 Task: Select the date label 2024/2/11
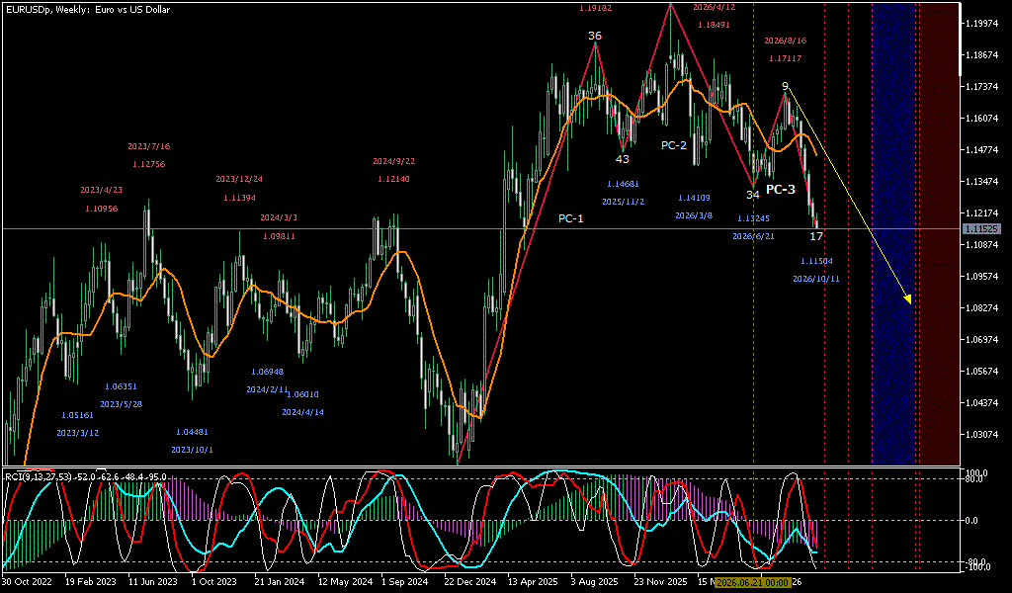point(267,389)
